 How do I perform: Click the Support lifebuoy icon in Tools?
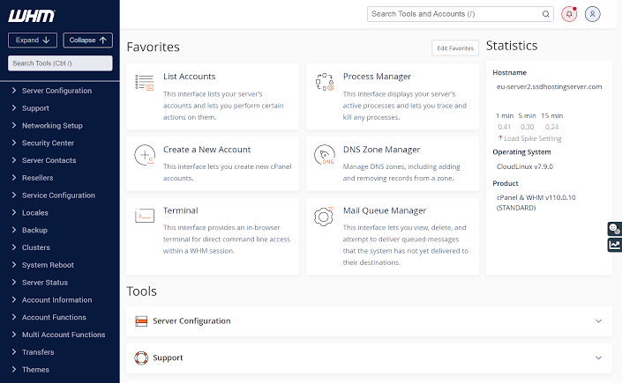click(x=141, y=357)
